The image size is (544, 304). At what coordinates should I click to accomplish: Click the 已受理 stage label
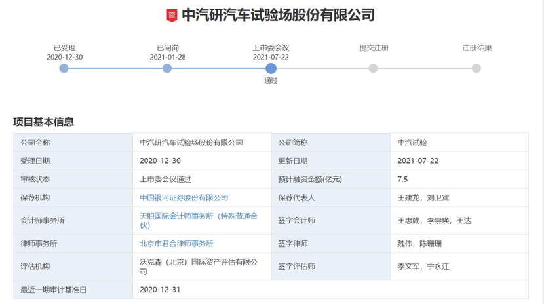click(x=64, y=48)
